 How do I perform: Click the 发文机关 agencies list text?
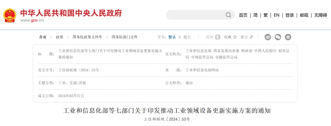[x=237, y=54]
